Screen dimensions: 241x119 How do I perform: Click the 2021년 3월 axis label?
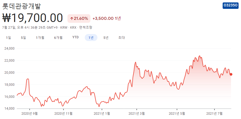click(137, 113)
